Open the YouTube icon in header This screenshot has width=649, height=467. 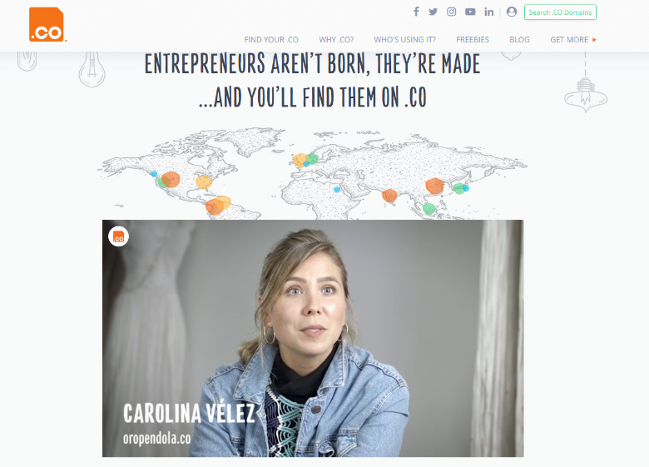470,12
